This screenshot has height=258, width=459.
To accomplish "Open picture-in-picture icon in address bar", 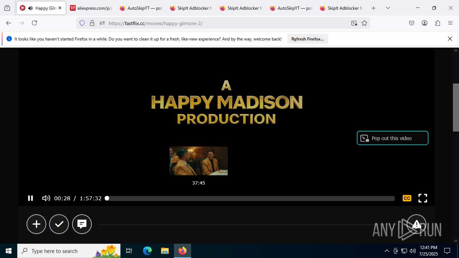I will pyautogui.click(x=354, y=23).
